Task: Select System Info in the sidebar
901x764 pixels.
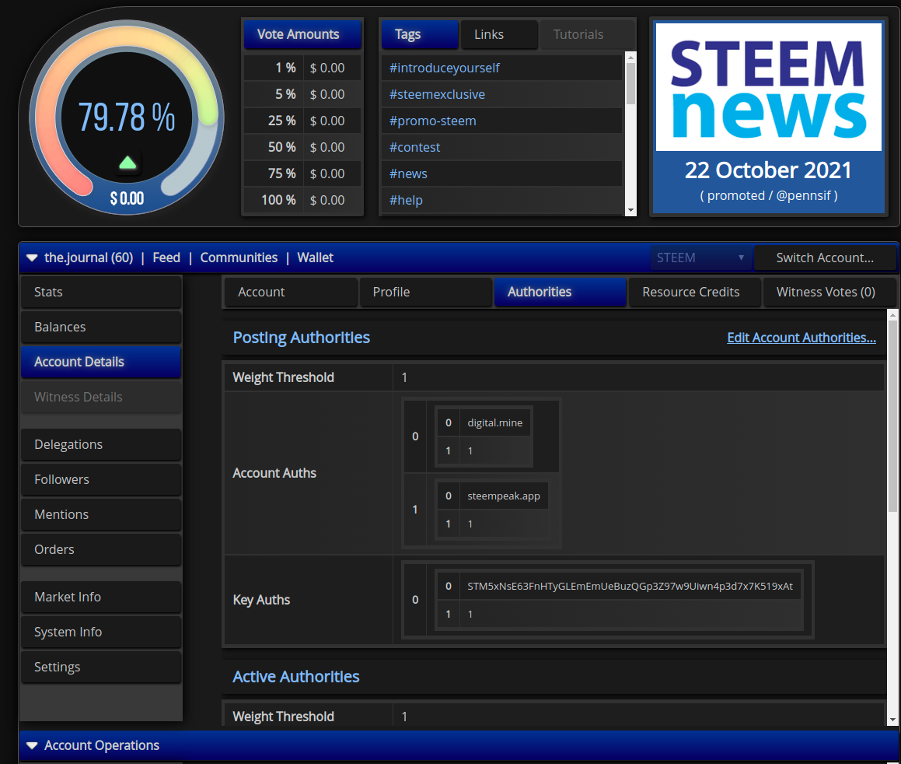Action: point(101,632)
